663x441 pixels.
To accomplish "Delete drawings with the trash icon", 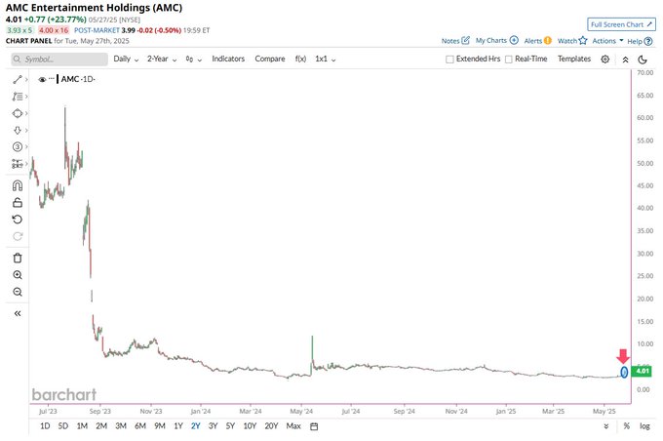I will click(18, 258).
